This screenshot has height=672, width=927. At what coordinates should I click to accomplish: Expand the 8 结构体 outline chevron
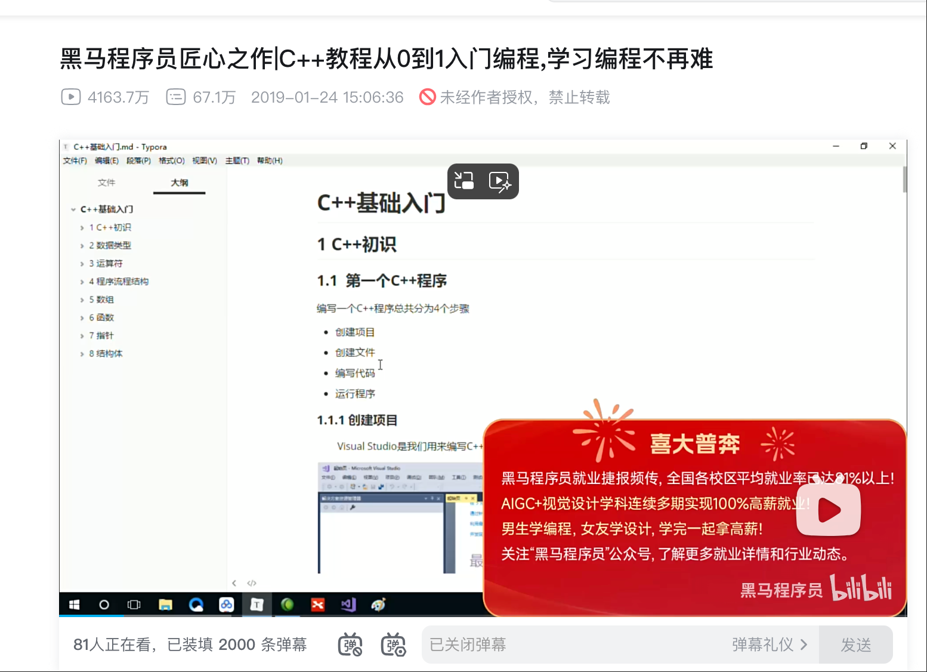82,354
